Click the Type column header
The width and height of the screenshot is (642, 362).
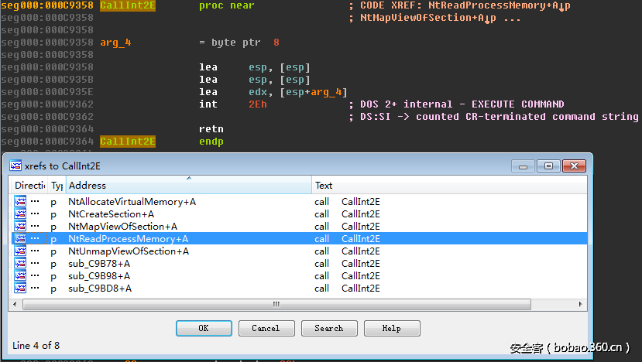57,186
